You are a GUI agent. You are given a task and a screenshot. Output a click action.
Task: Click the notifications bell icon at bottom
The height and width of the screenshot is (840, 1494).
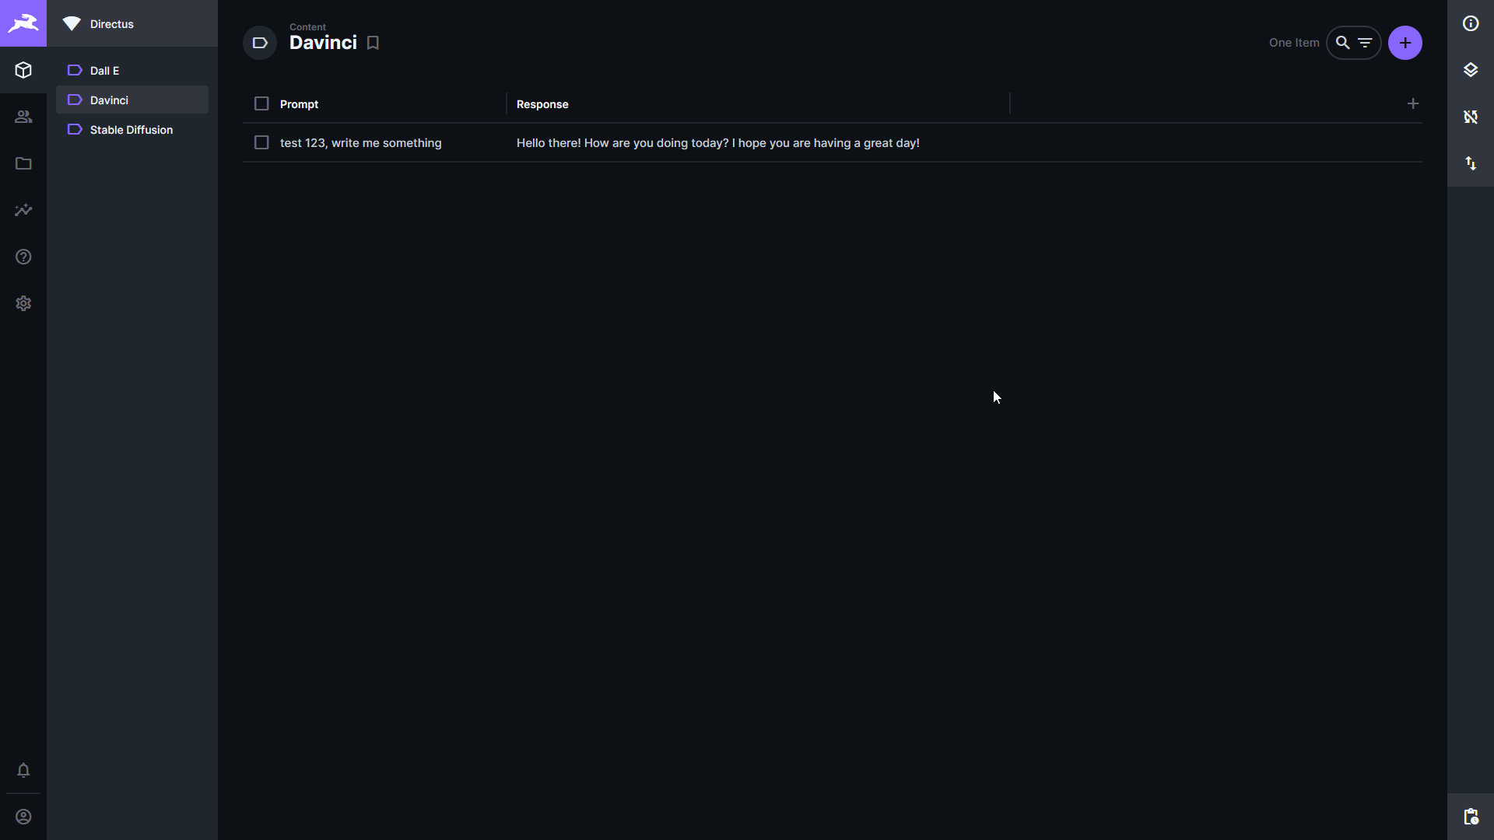[23, 770]
